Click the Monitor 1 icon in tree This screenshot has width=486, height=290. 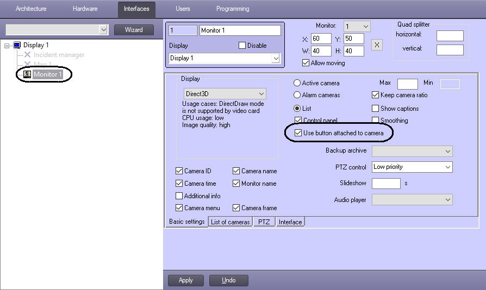[27, 74]
